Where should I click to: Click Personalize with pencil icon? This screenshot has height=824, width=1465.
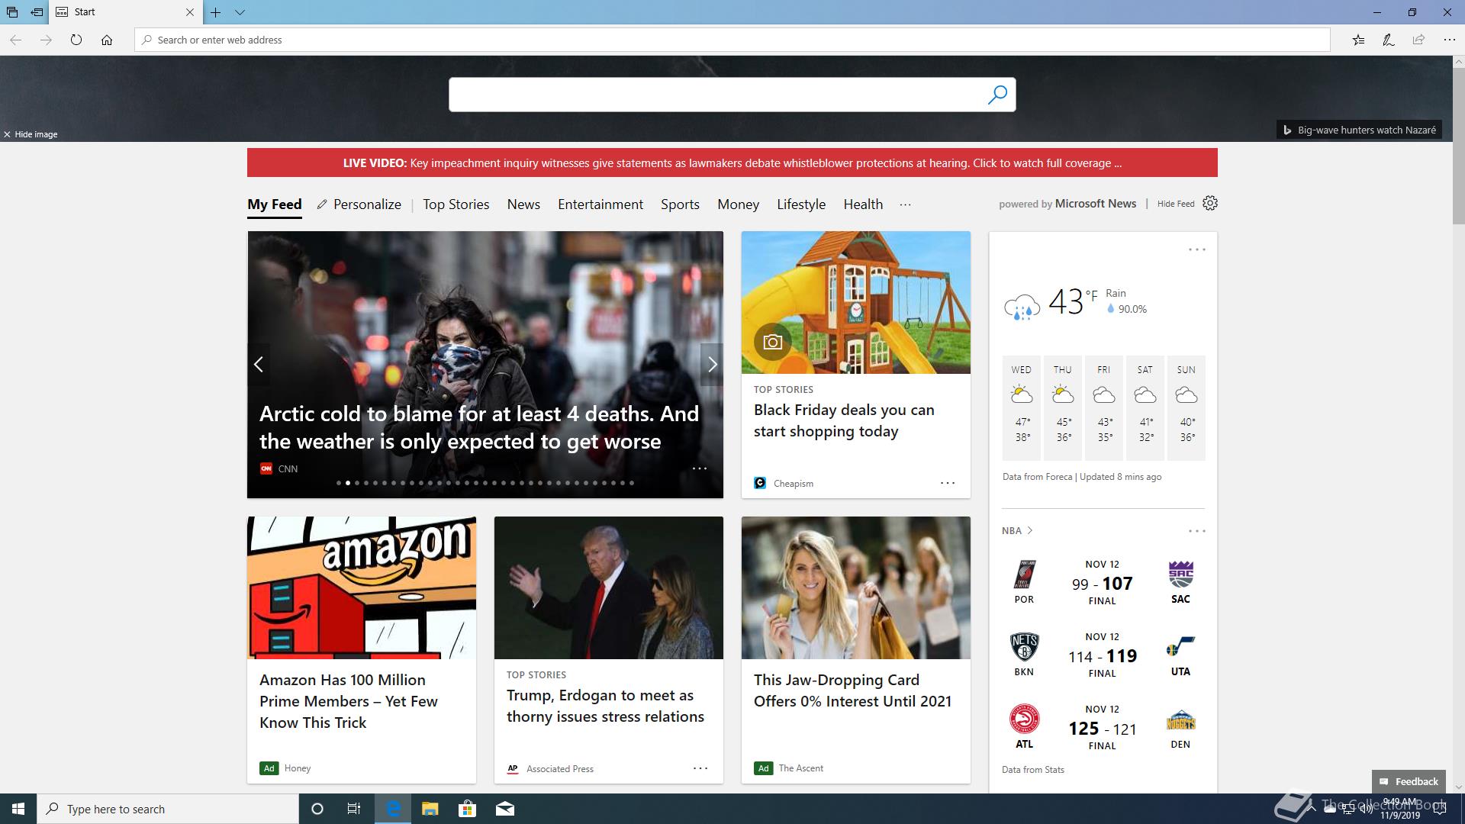click(x=359, y=204)
